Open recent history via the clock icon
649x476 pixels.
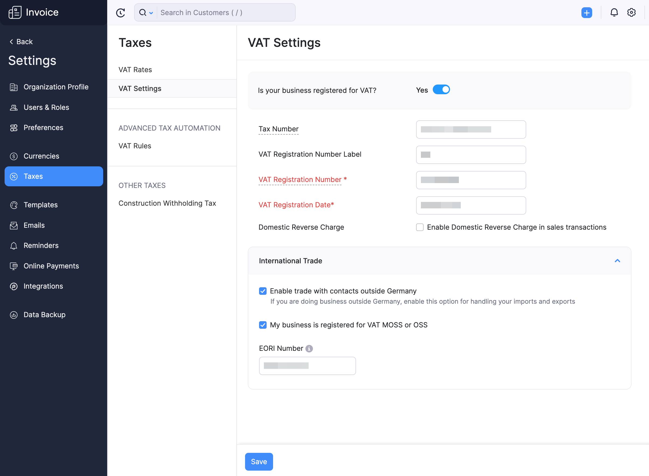click(121, 12)
